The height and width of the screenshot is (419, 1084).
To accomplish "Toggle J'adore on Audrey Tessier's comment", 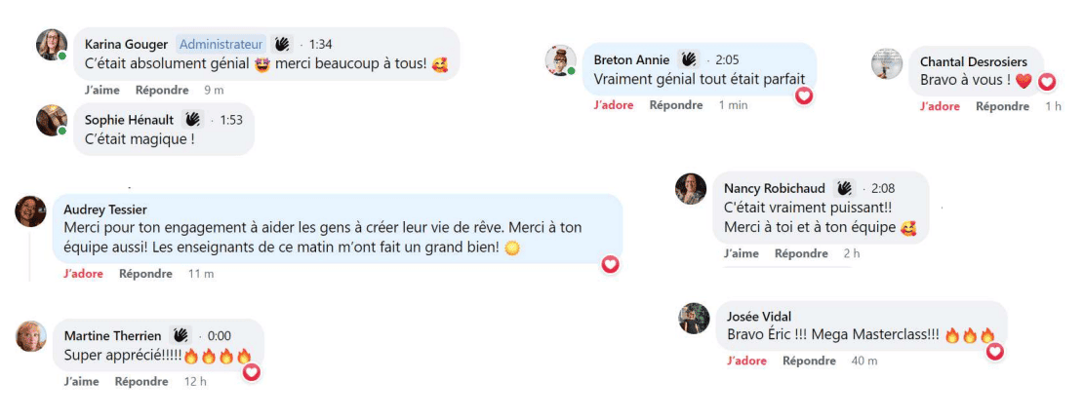I will [x=83, y=274].
